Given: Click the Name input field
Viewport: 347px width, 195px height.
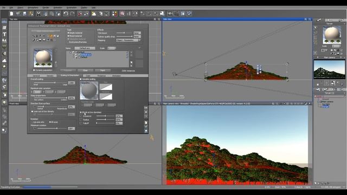Looking at the screenshot, I should point(85,48).
